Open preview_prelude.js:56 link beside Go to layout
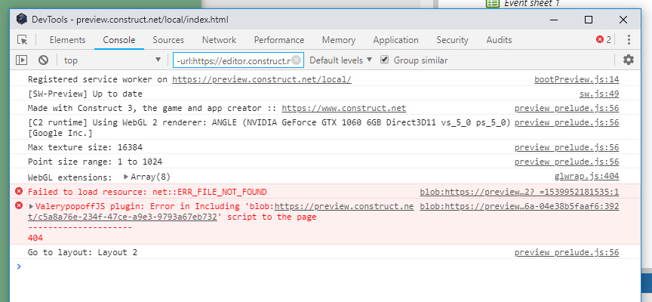Viewport: 652px width, 302px height. tap(567, 252)
